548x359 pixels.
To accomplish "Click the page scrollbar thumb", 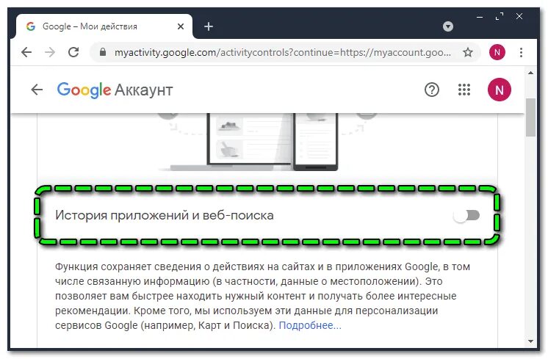I will (x=530, y=117).
